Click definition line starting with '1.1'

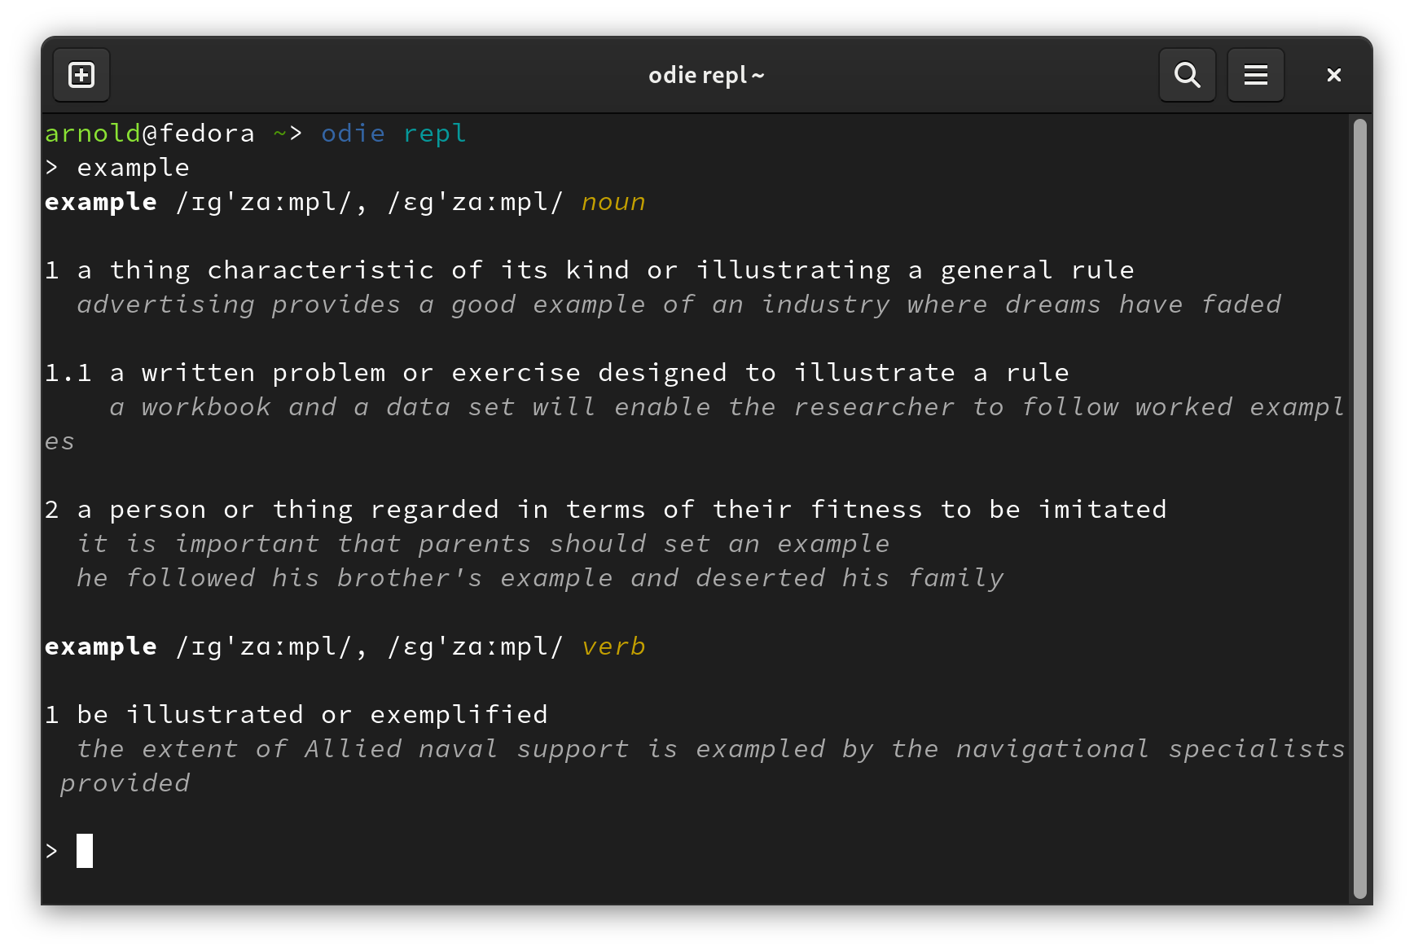(556, 372)
